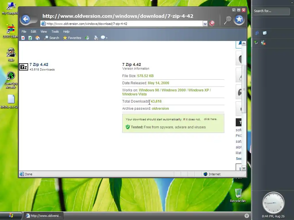Screen dimensions: 294x220
Task: Click the vertical scrollbar thumb
Action: 244,89
